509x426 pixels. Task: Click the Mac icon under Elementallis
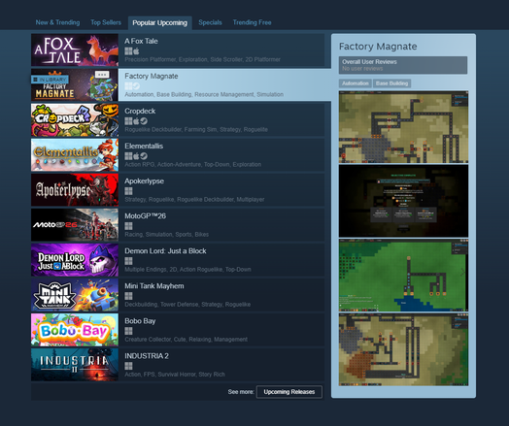click(136, 156)
